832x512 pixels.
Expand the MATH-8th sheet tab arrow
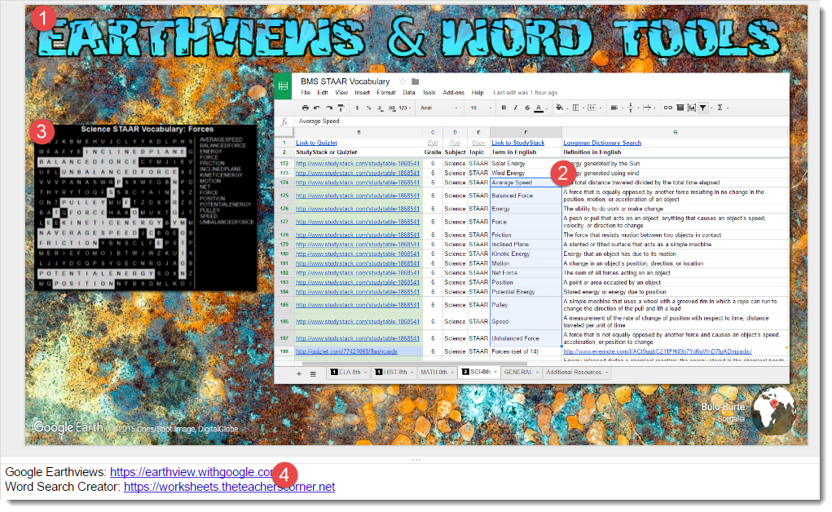[452, 373]
